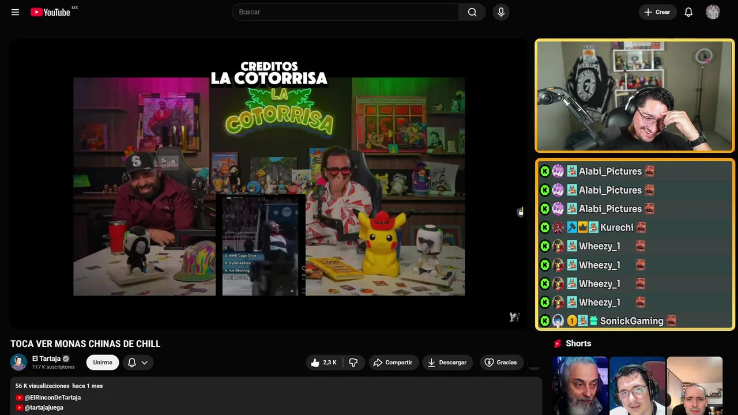The image size is (738, 415).
Task: Click Kick badge beside Kurechi
Action: pos(545,228)
